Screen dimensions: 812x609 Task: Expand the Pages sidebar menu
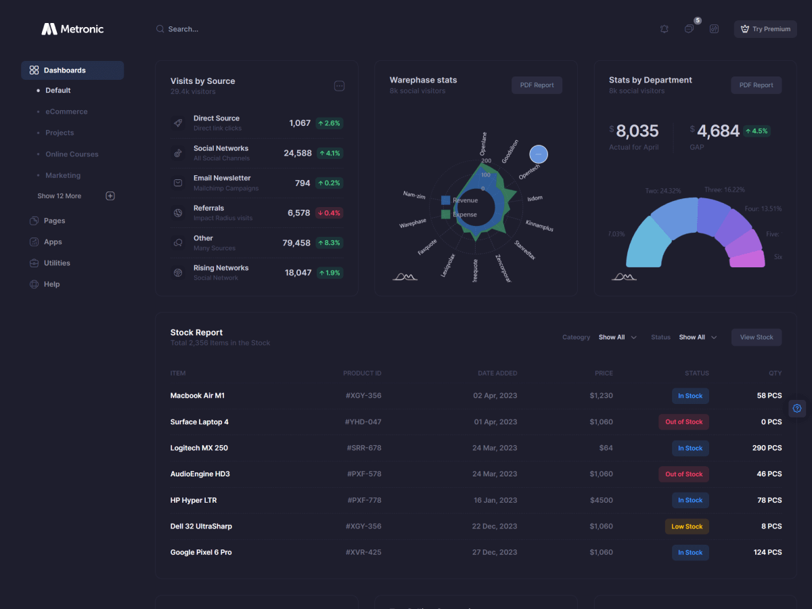pos(54,221)
